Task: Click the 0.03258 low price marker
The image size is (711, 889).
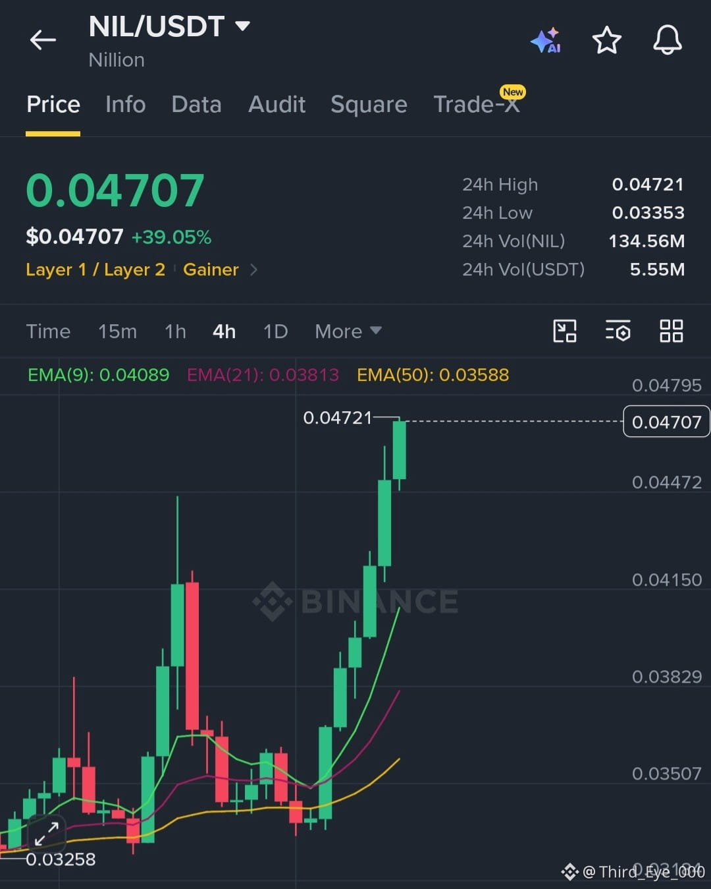Action: pos(61,859)
